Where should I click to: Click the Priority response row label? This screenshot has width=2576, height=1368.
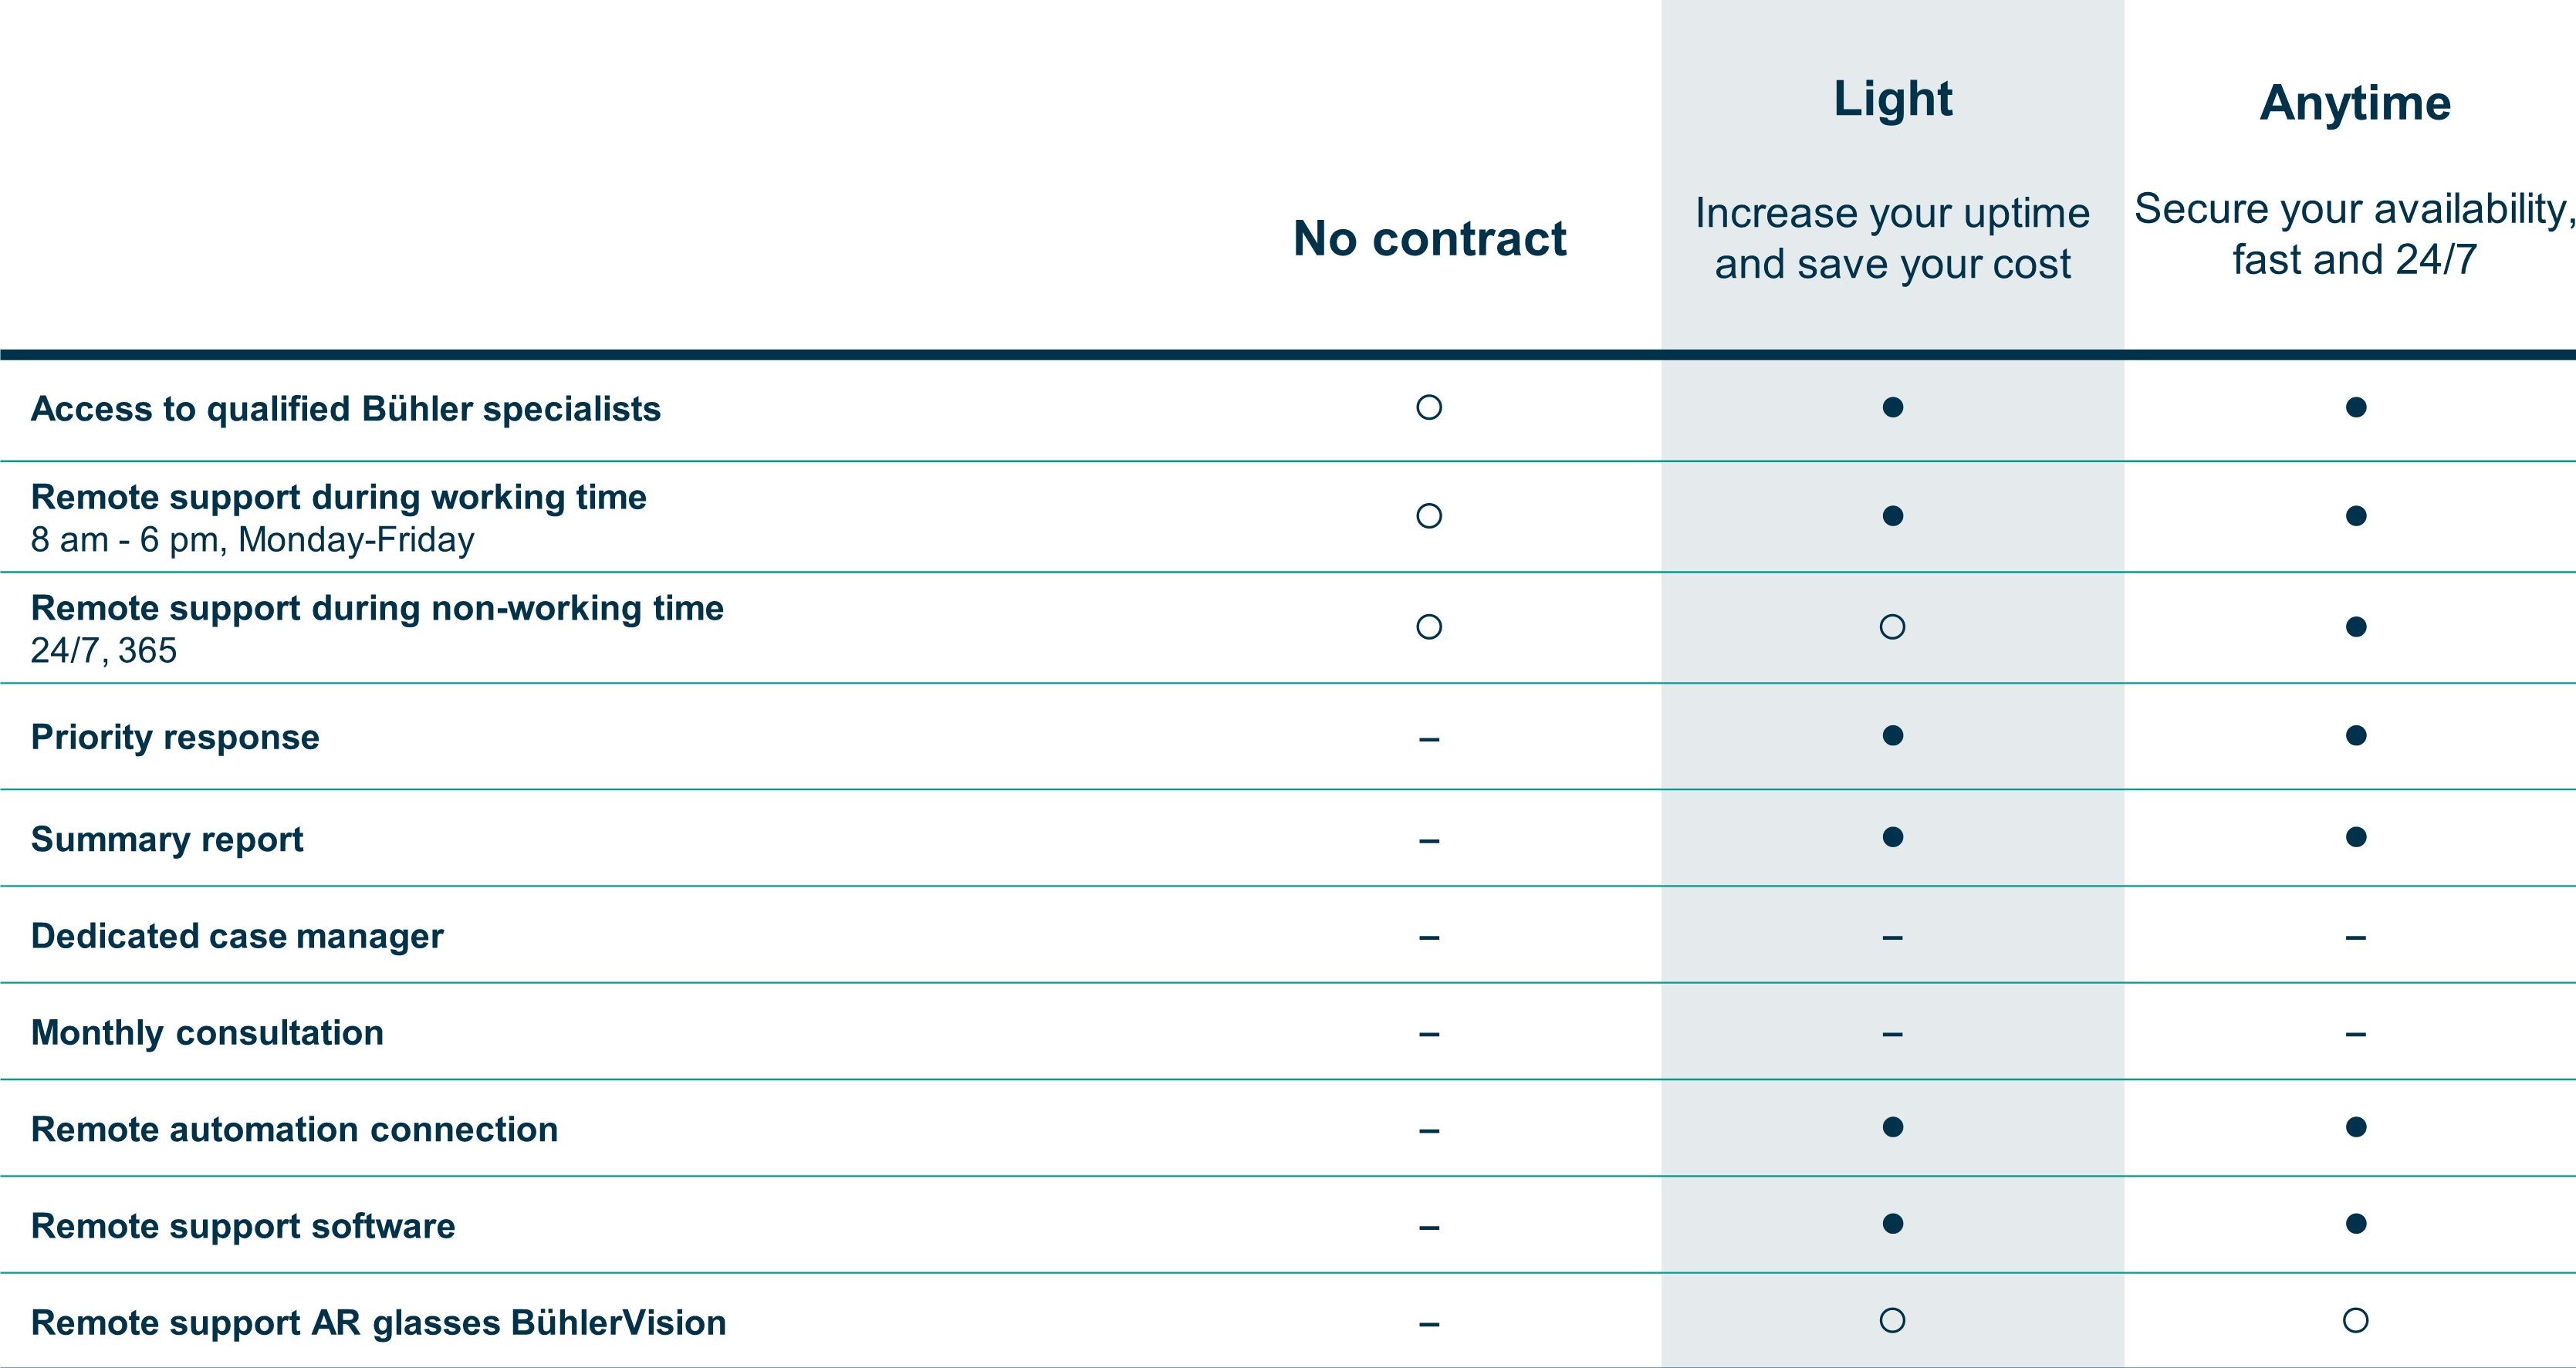point(175,738)
